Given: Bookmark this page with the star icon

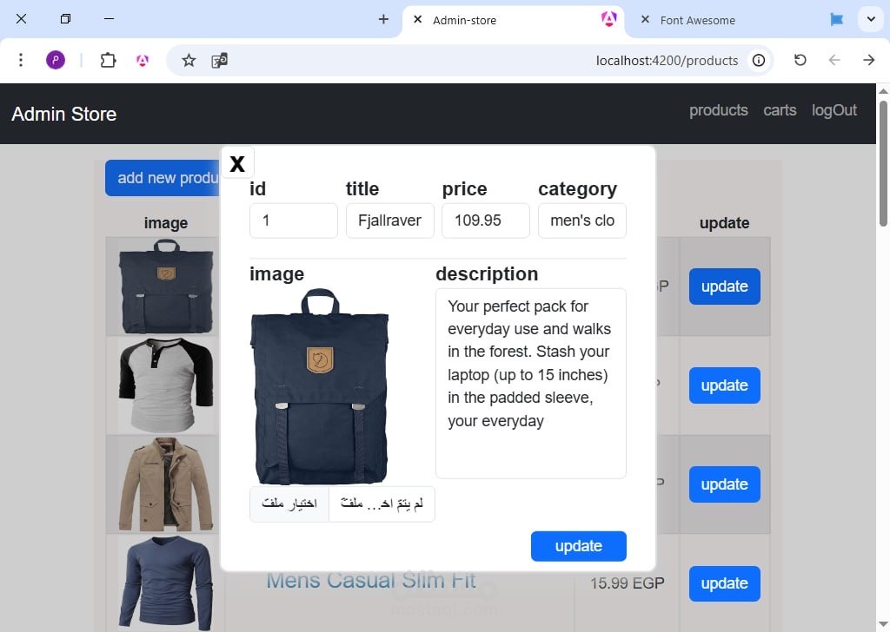Looking at the screenshot, I should (x=189, y=60).
